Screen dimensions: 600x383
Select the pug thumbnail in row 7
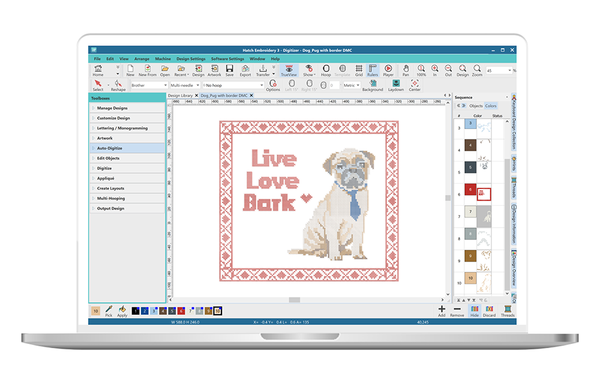484,216
